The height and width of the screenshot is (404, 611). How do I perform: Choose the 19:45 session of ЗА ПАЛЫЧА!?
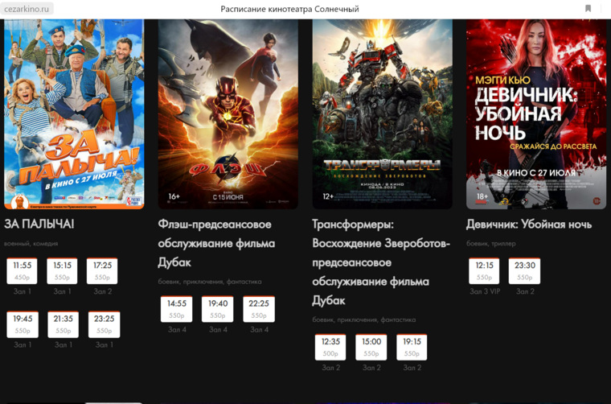pos(23,324)
